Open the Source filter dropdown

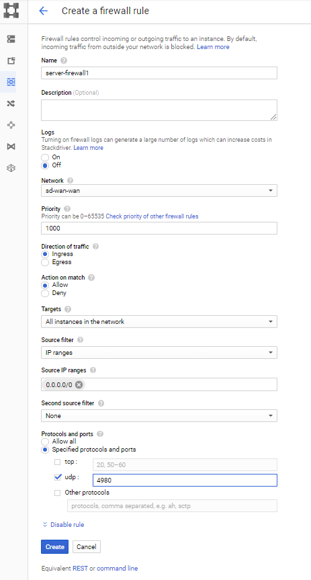pyautogui.click(x=159, y=353)
